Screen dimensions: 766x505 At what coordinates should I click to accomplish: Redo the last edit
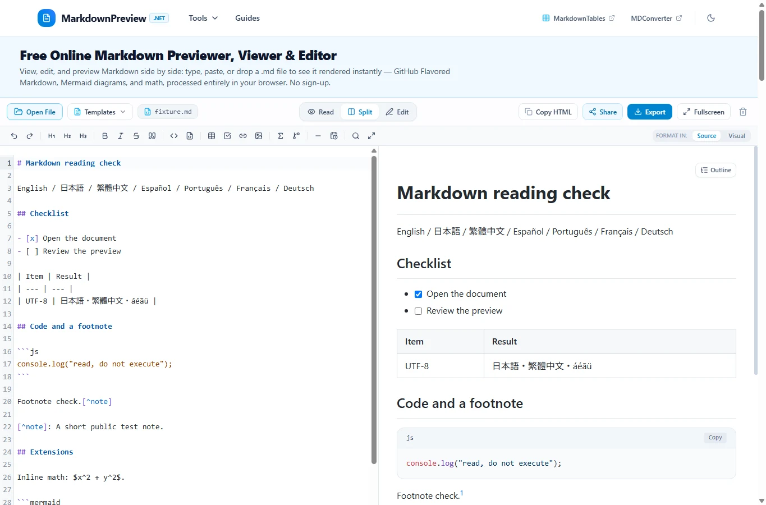coord(30,136)
